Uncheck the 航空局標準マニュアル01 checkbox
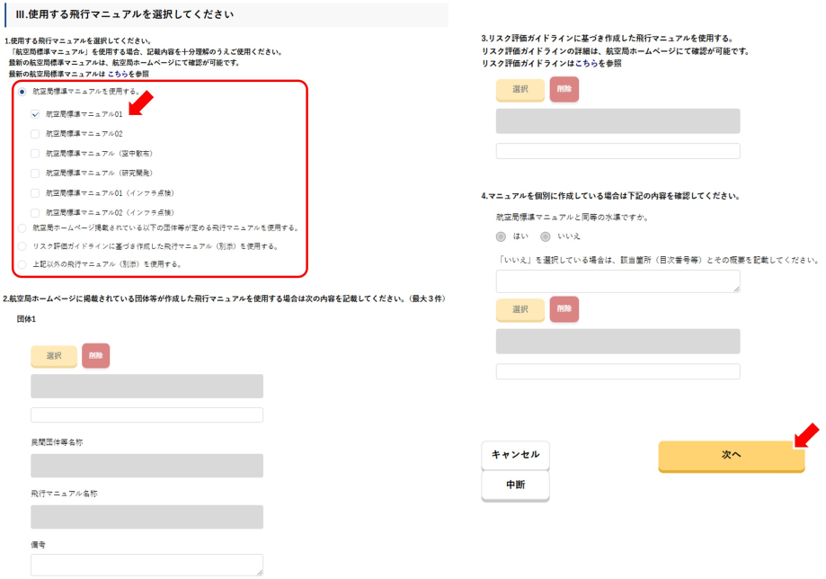Image resolution: width=826 pixels, height=579 pixels. (35, 114)
